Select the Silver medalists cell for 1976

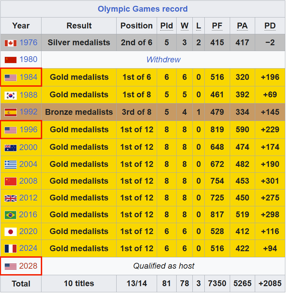pos(79,42)
